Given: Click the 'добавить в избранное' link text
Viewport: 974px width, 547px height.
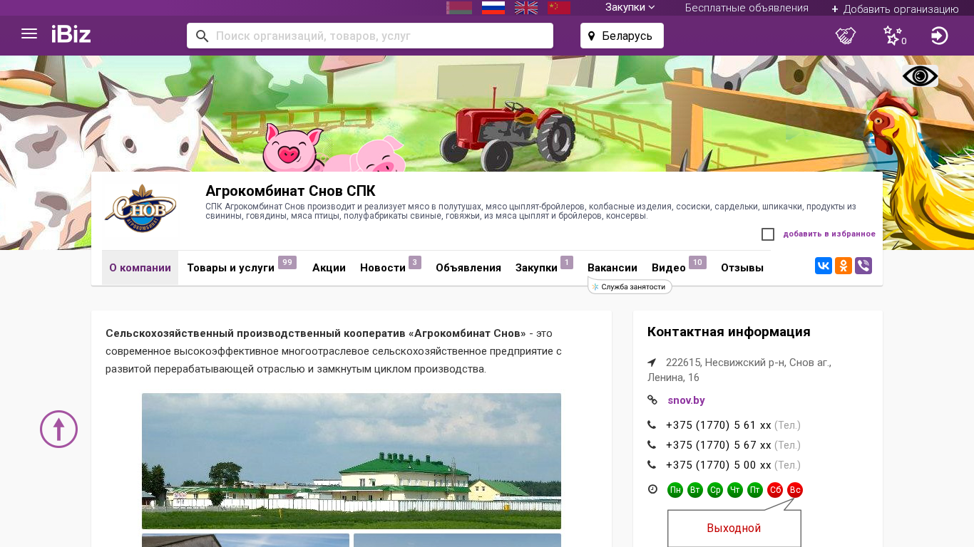Looking at the screenshot, I should pos(829,234).
